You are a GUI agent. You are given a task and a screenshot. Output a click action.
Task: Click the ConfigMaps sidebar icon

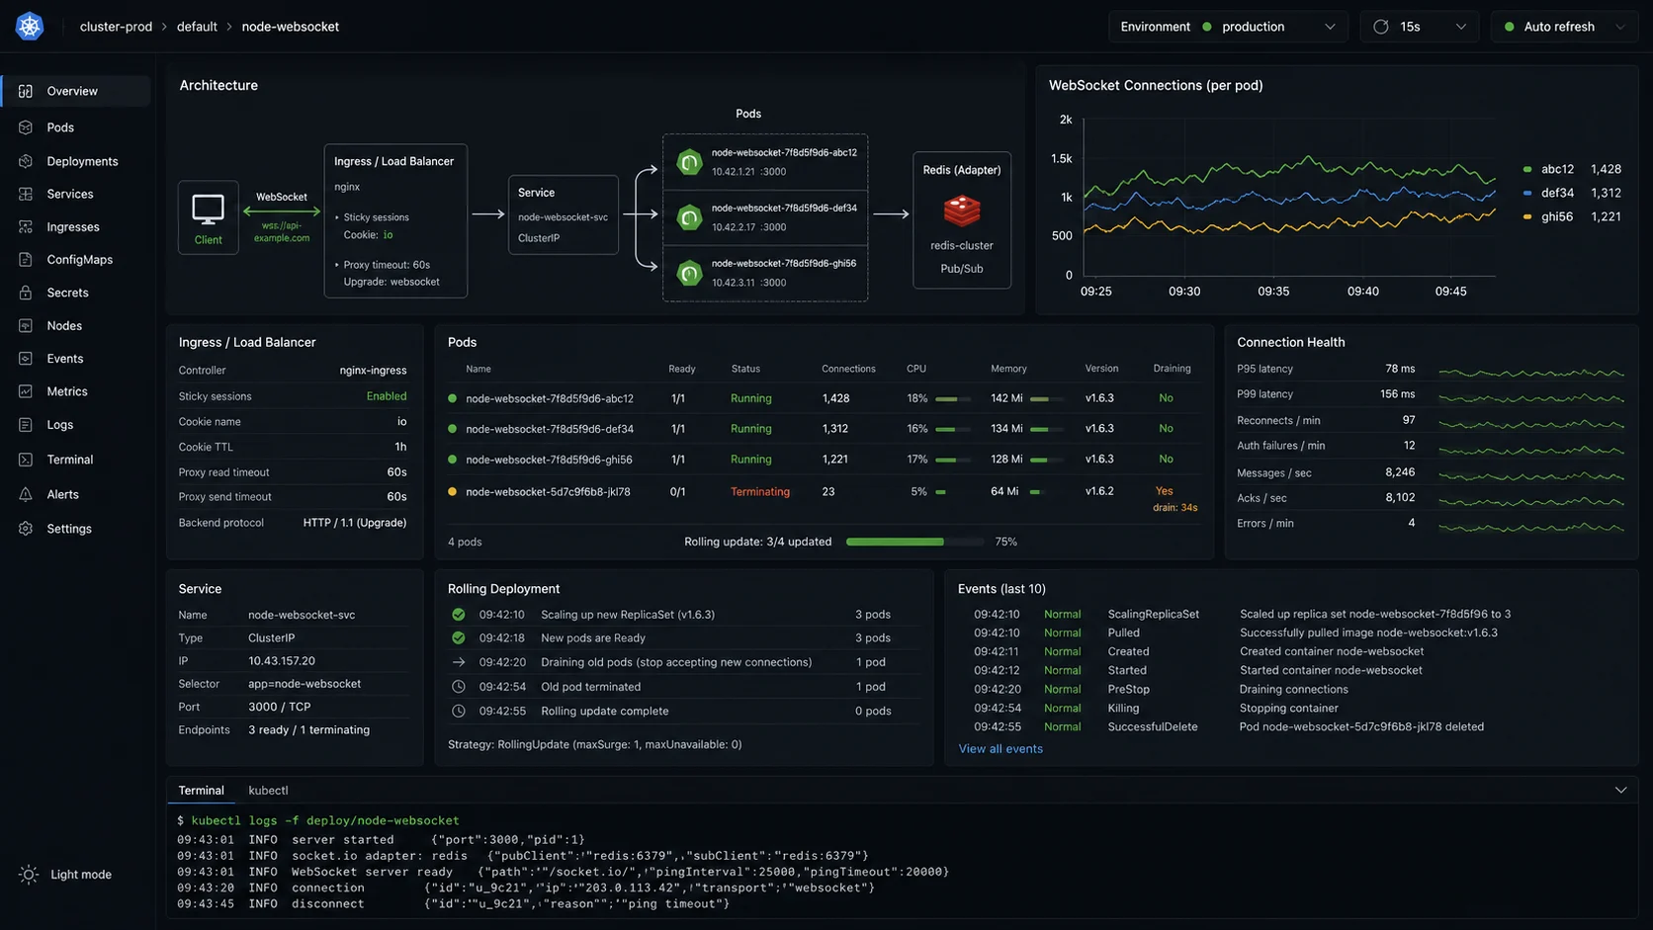pos(26,259)
